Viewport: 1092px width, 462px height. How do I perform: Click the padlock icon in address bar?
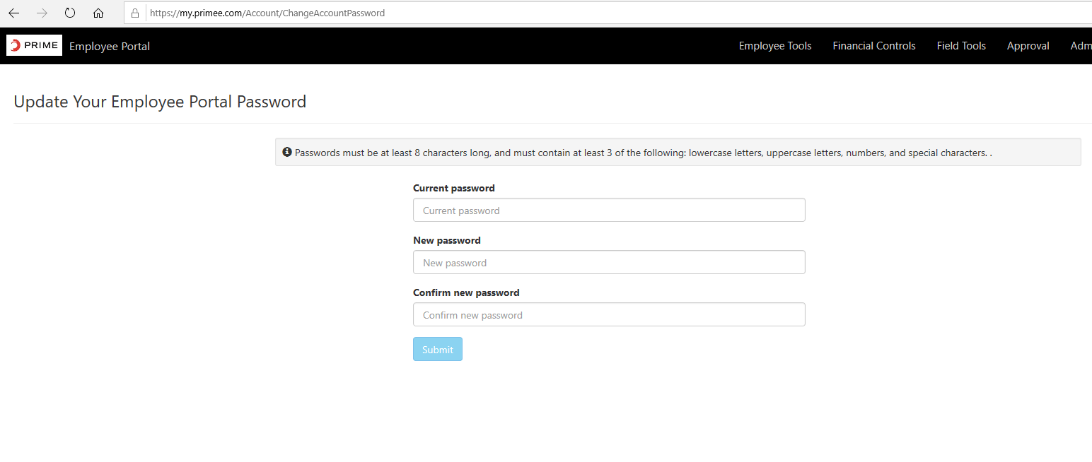tap(135, 13)
